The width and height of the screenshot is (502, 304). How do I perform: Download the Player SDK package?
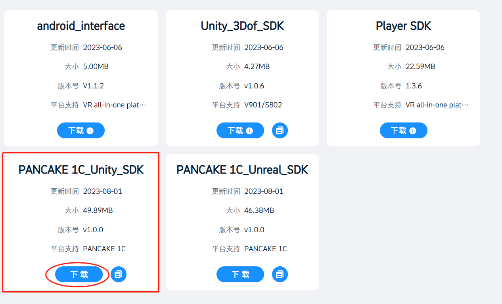click(399, 130)
